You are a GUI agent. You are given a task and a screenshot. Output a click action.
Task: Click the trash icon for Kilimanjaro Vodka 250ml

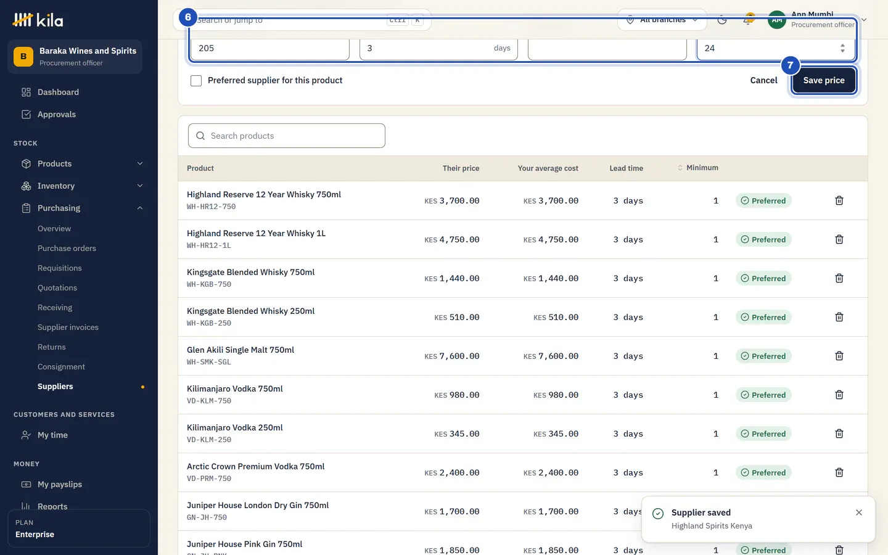pyautogui.click(x=839, y=434)
